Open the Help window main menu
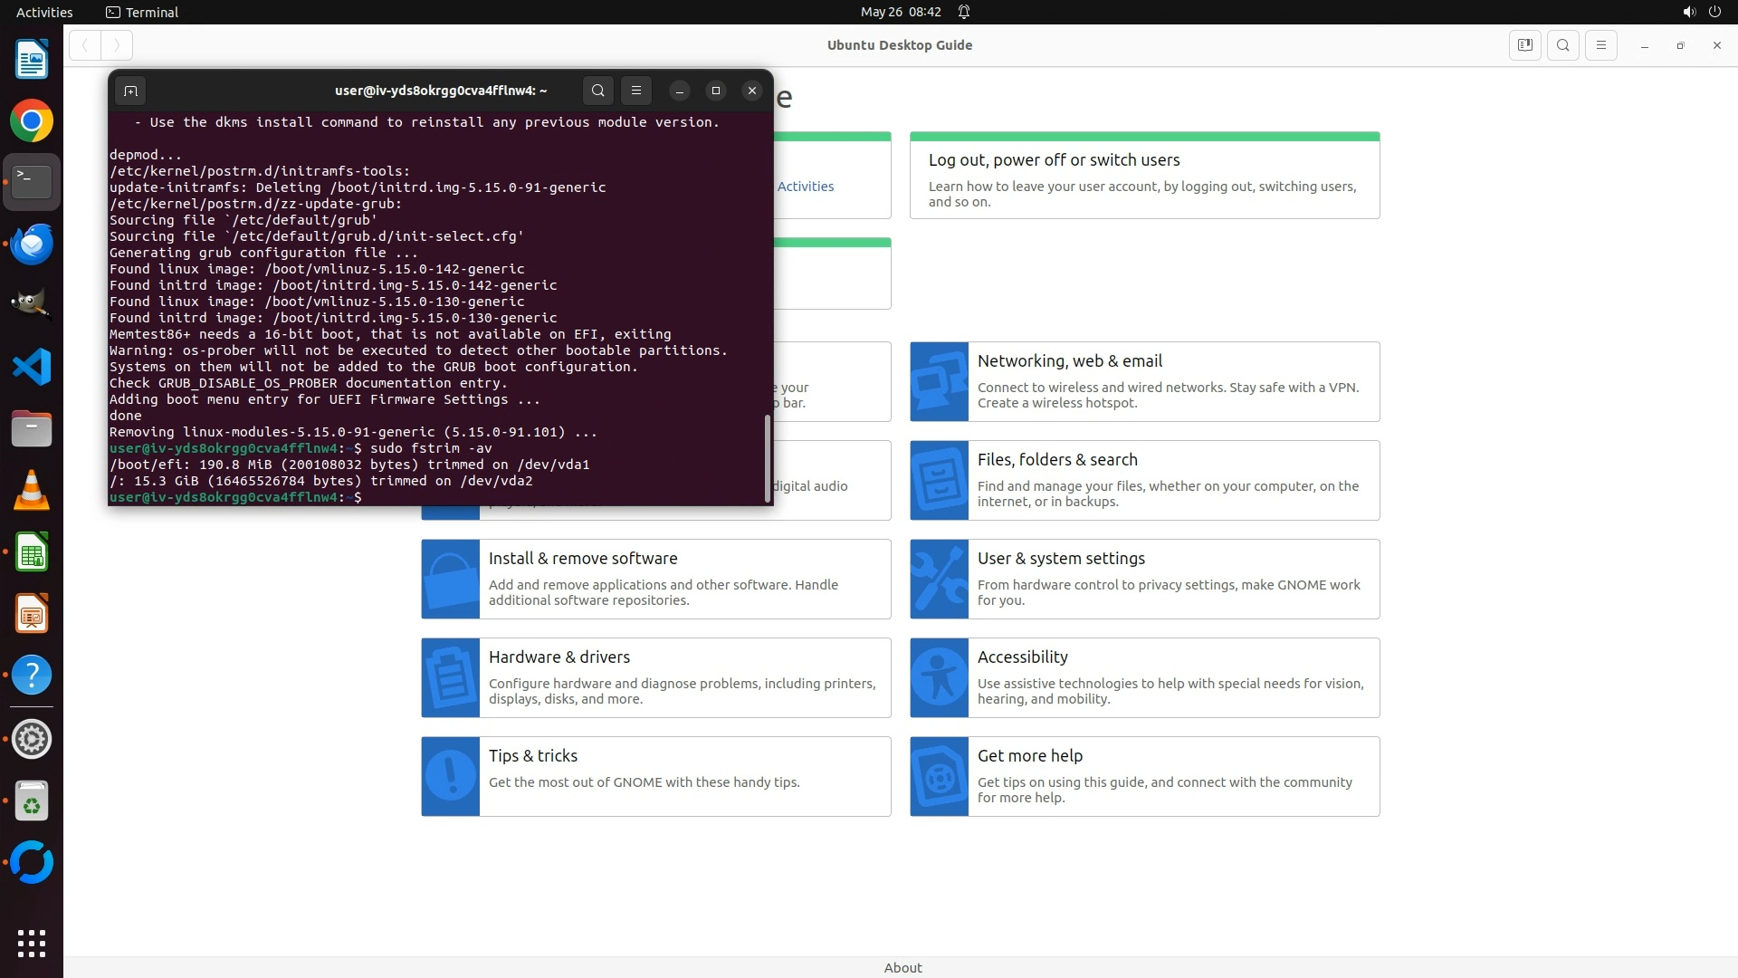The image size is (1738, 978). pos(1601,45)
